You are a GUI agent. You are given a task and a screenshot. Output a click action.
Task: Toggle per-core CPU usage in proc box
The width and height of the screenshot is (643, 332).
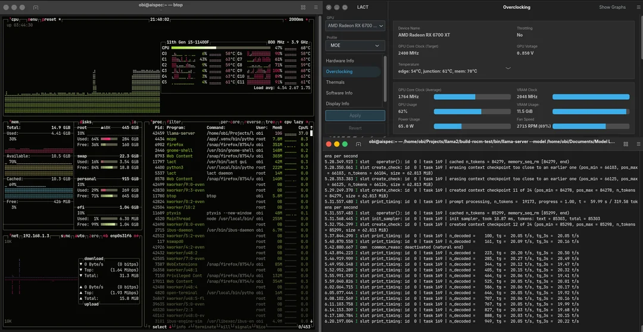[230, 122]
